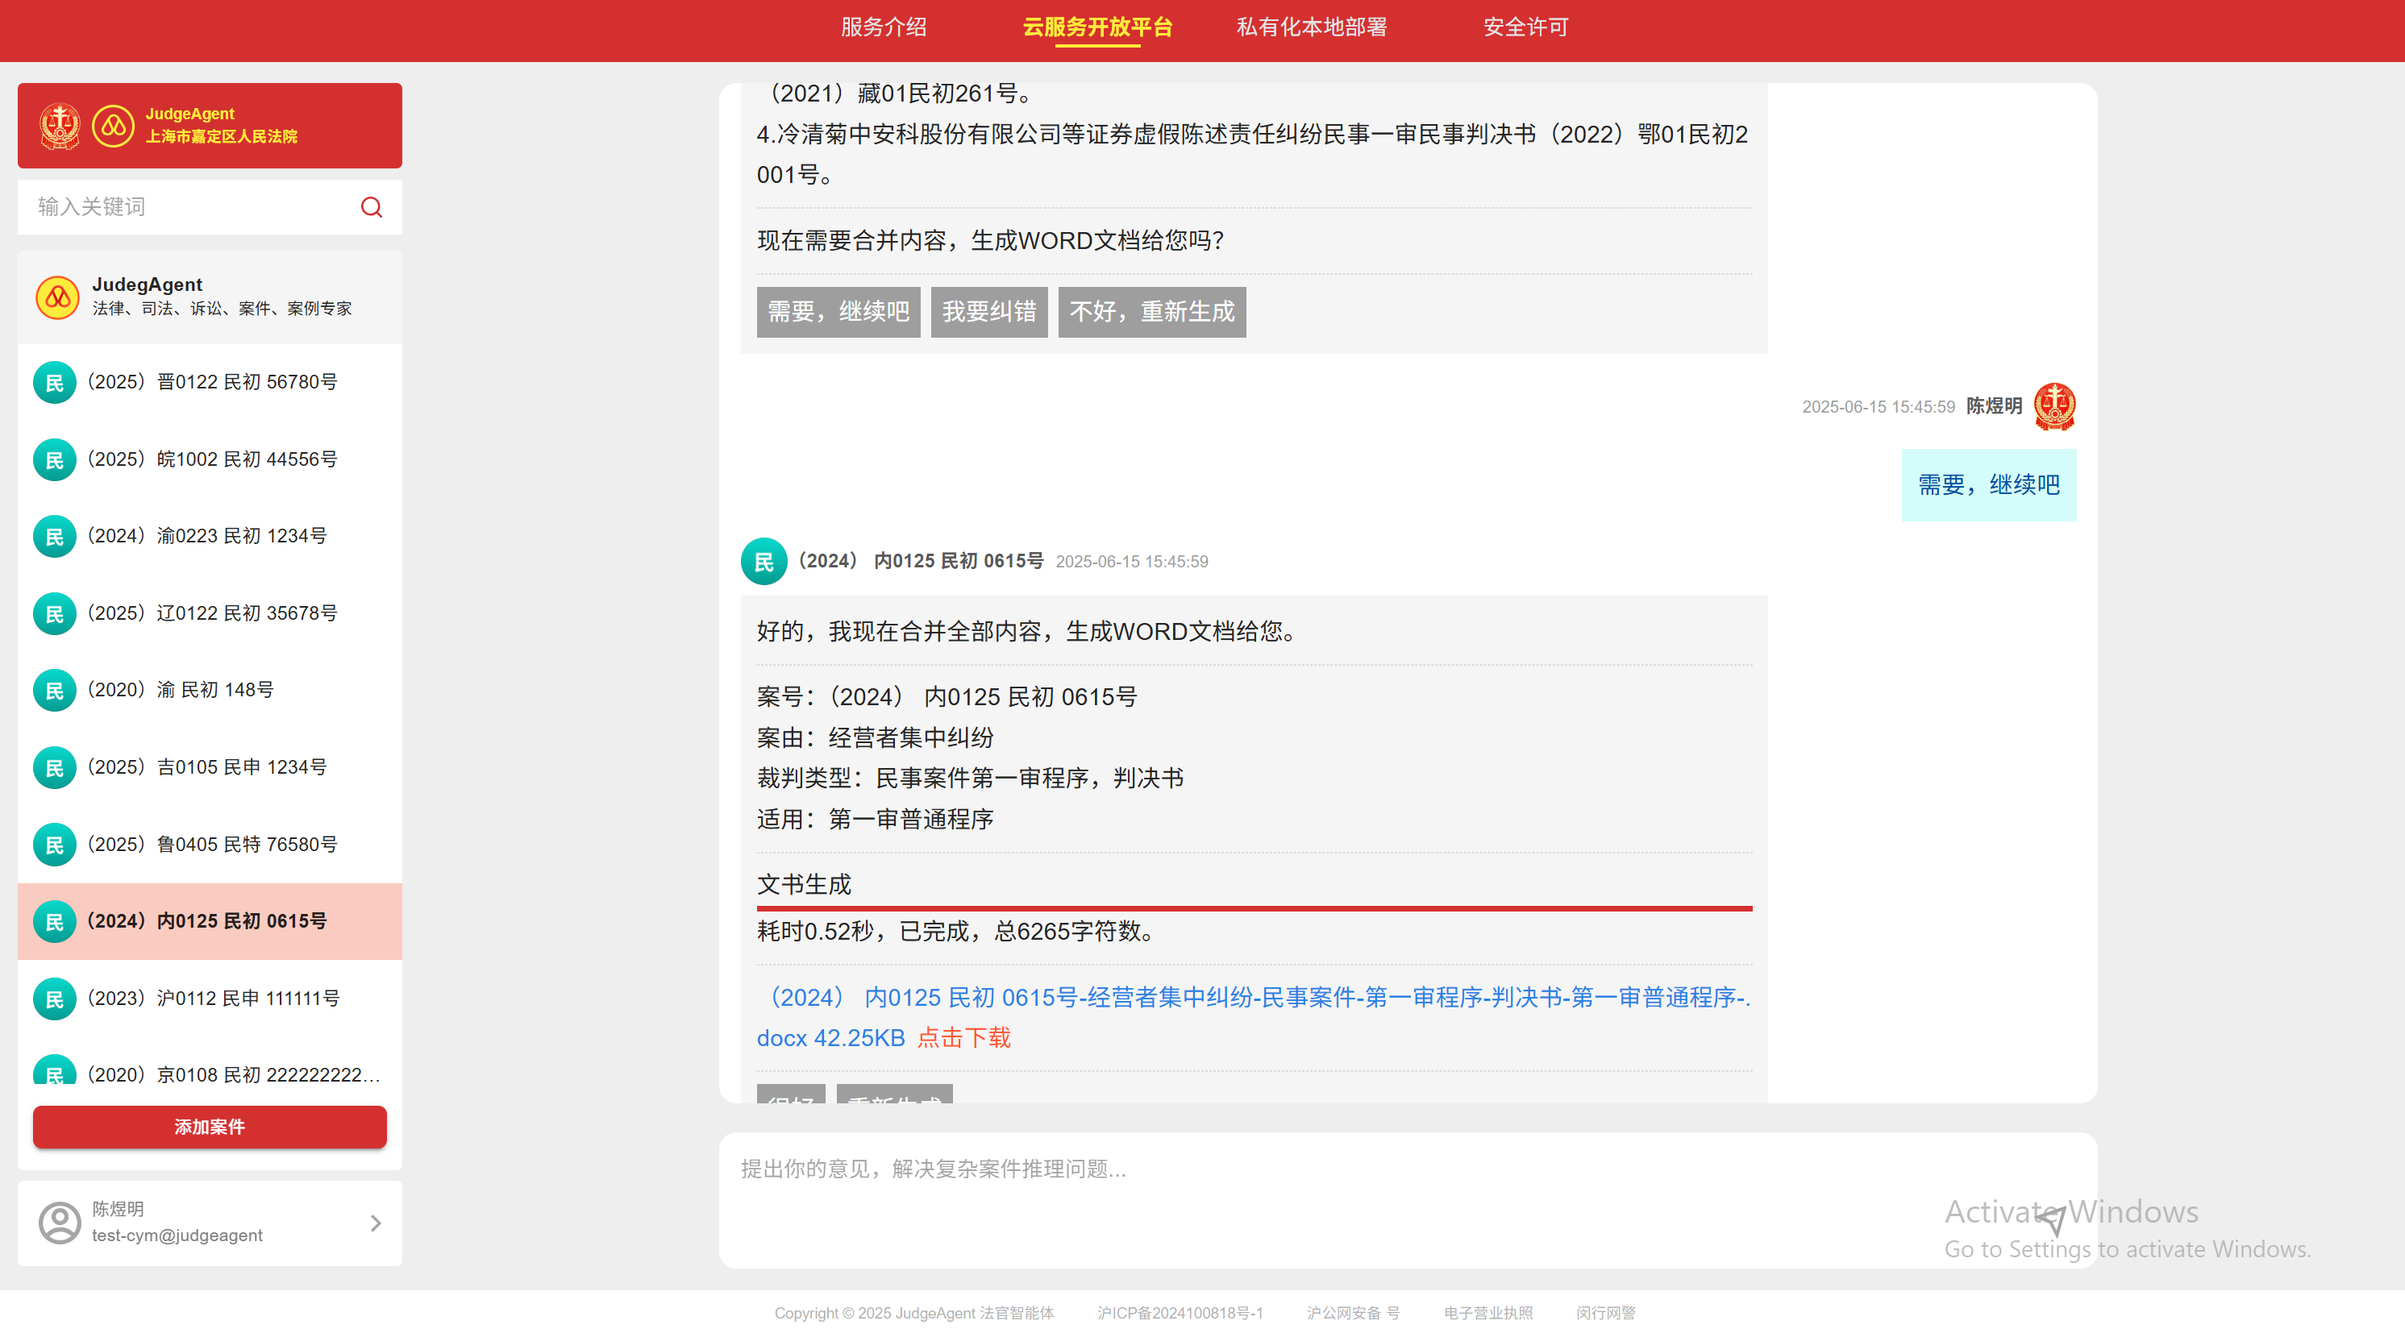
Task: Open the 安全许可 tab
Action: point(1525,27)
